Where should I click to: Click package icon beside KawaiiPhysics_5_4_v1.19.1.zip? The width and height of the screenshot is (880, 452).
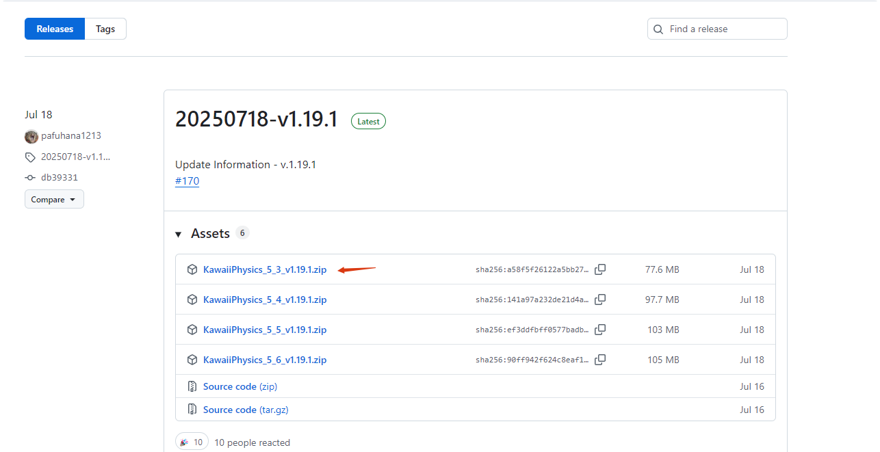(x=192, y=300)
